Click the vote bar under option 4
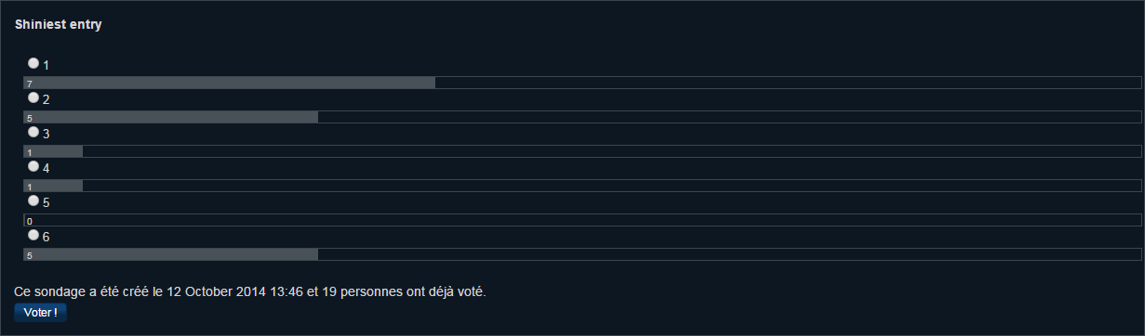The height and width of the screenshot is (336, 1145). pyautogui.click(x=582, y=186)
